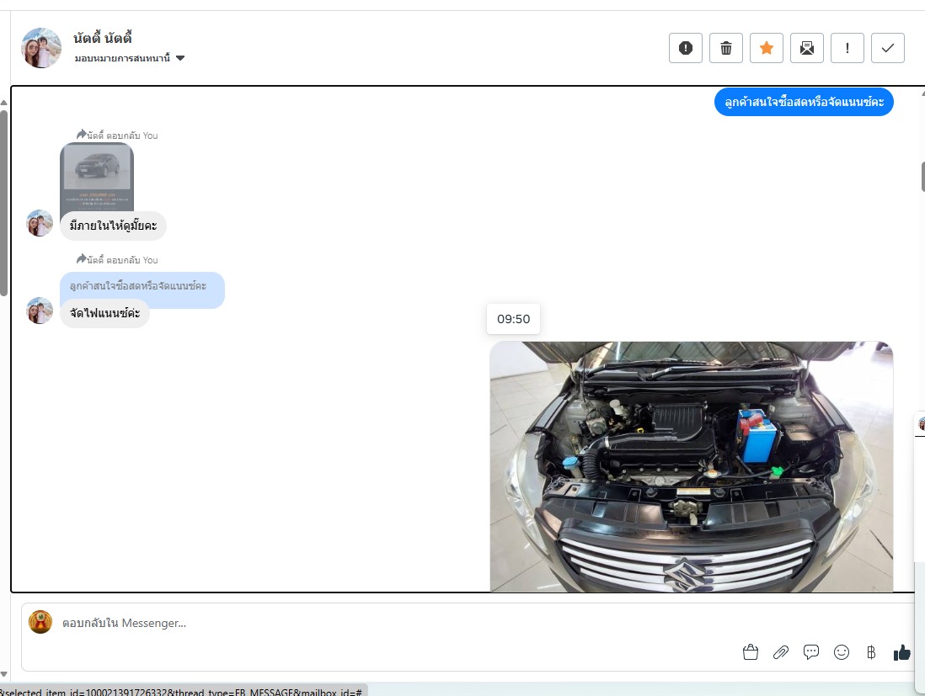Click the blue sent message bubble
The image size is (925, 696).
click(803, 103)
